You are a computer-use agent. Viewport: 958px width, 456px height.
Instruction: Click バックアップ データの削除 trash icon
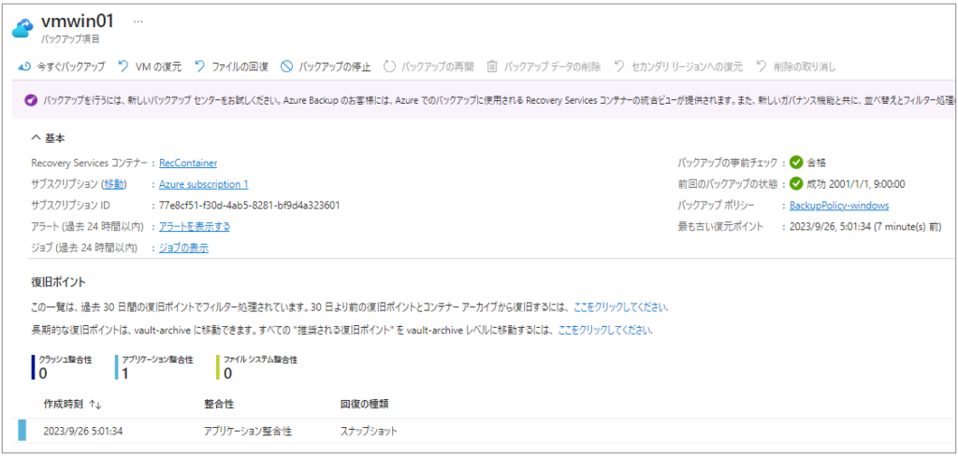[x=492, y=66]
